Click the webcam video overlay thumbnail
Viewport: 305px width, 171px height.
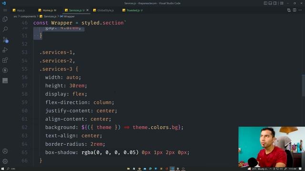(x=272, y=147)
